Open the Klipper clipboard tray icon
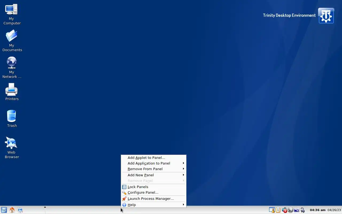This screenshot has height=214, width=342. click(278, 210)
